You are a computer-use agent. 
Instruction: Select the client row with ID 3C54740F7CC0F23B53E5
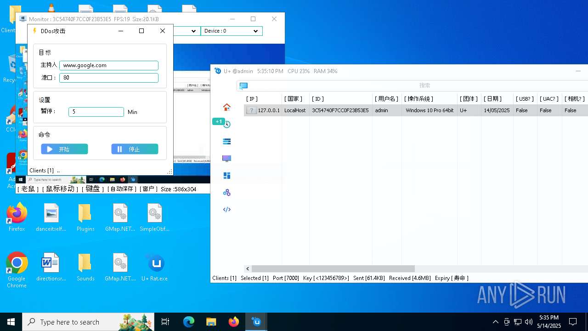(x=416, y=110)
